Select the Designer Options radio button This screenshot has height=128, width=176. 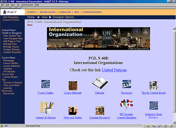[50, 17]
